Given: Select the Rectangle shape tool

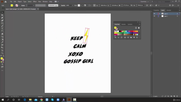Looking at the screenshot, I should tap(2, 23).
